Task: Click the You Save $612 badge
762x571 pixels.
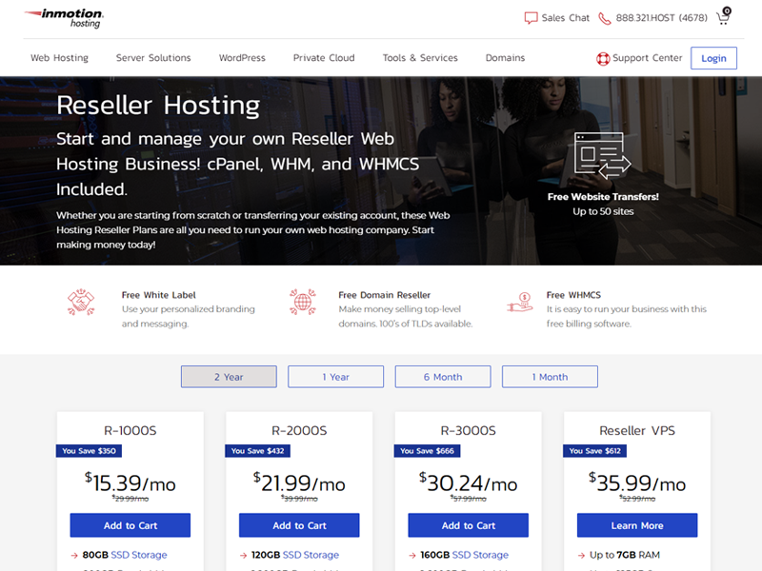Action: 594,451
